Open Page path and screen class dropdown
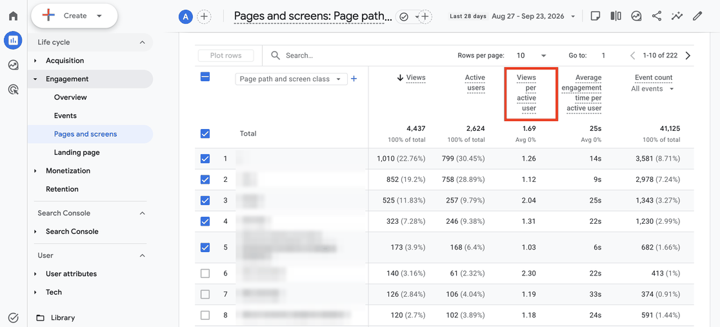The height and width of the screenshot is (327, 720). pos(290,79)
